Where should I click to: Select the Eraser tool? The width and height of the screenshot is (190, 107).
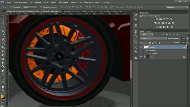coord(3,55)
